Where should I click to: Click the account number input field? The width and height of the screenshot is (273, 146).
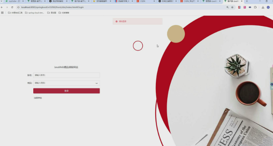[x=67, y=75]
